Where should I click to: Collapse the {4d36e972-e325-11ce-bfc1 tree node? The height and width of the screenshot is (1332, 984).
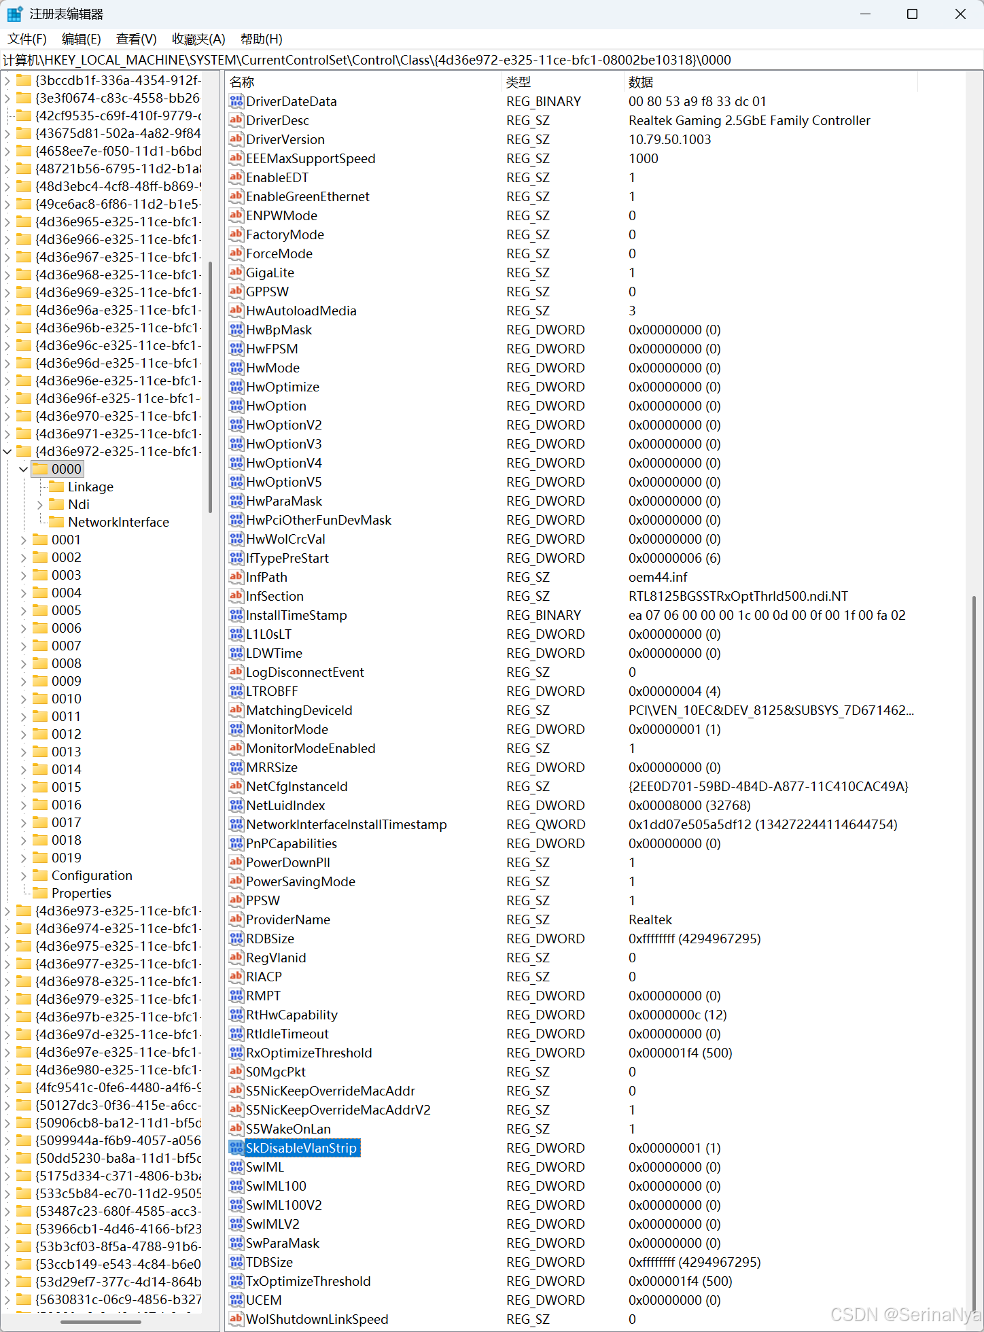7,451
